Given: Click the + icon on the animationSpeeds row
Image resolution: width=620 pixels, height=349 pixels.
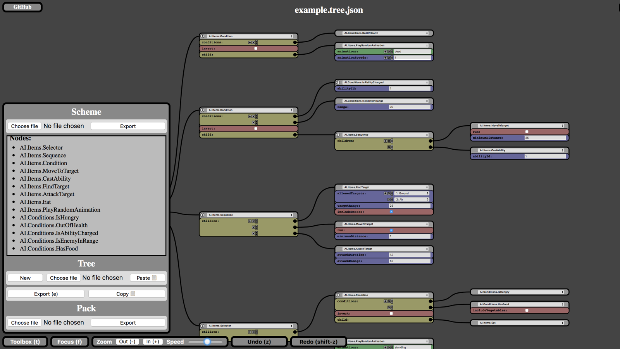Looking at the screenshot, I should tap(386, 57).
